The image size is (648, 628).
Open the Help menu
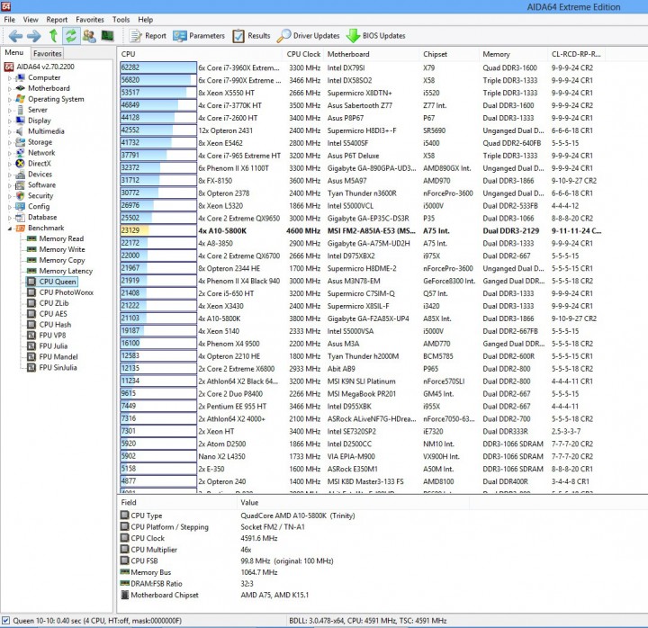(146, 20)
